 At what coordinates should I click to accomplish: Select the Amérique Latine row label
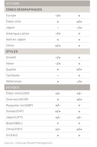coord(17,34)
